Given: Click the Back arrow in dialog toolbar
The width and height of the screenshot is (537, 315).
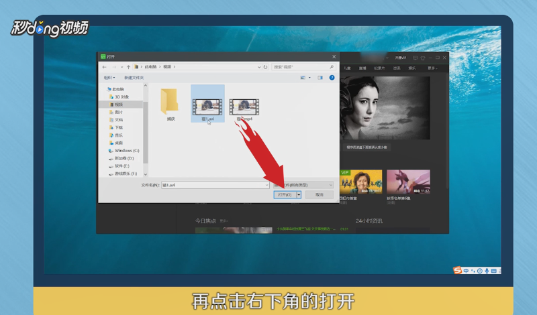Looking at the screenshot, I should click(x=105, y=67).
